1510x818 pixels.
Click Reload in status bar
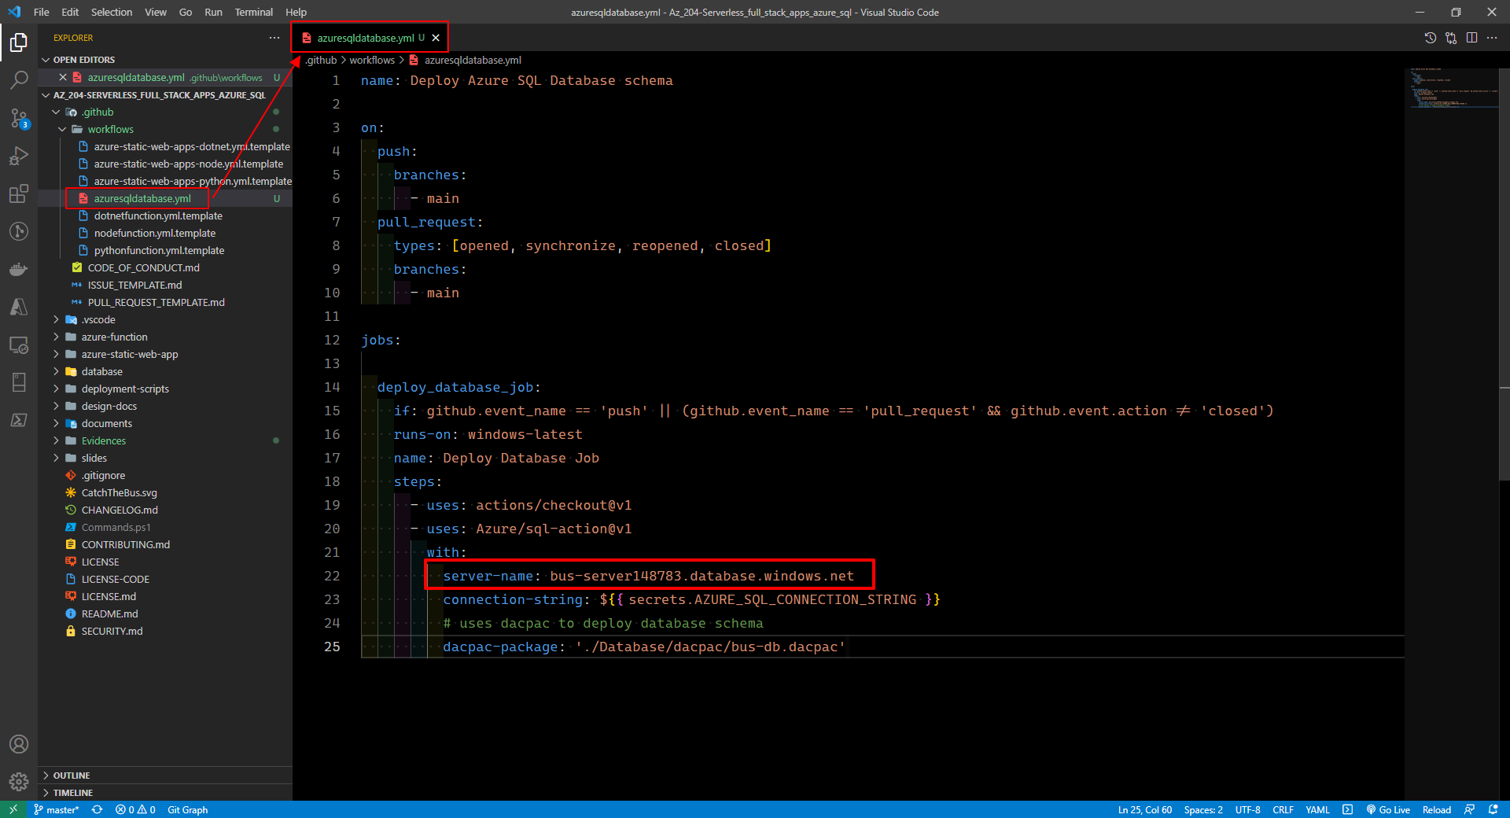pyautogui.click(x=1436, y=809)
